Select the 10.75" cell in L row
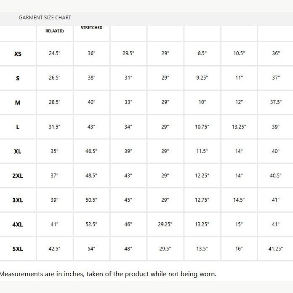Viewport: 293px width, 293px height. pyautogui.click(x=202, y=127)
